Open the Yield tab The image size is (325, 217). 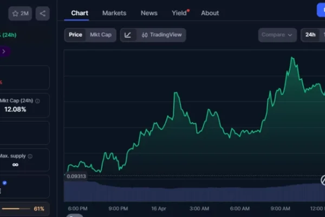click(179, 13)
